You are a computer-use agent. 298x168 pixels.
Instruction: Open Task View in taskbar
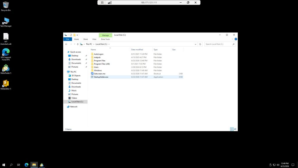tap(18, 165)
